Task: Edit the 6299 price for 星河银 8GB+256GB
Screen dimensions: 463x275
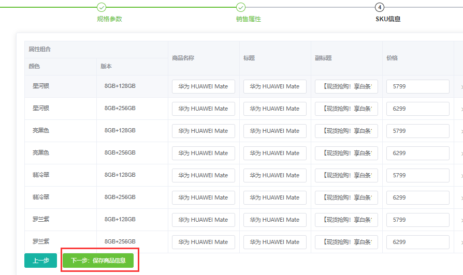Action: point(417,109)
